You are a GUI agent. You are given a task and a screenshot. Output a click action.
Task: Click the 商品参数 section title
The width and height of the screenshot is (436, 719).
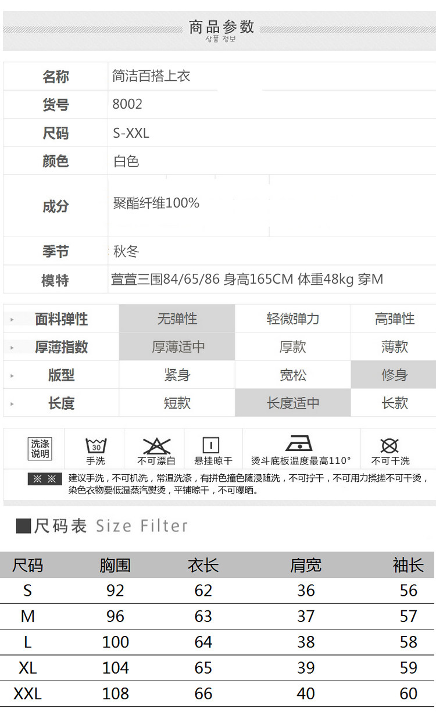221,27
